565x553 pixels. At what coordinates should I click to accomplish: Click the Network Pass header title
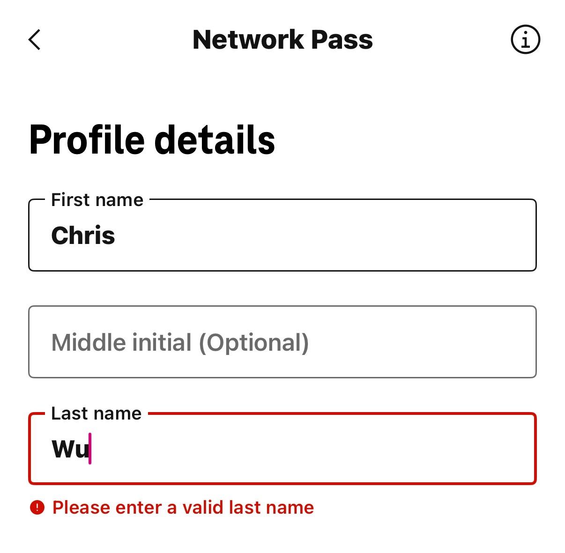282,40
